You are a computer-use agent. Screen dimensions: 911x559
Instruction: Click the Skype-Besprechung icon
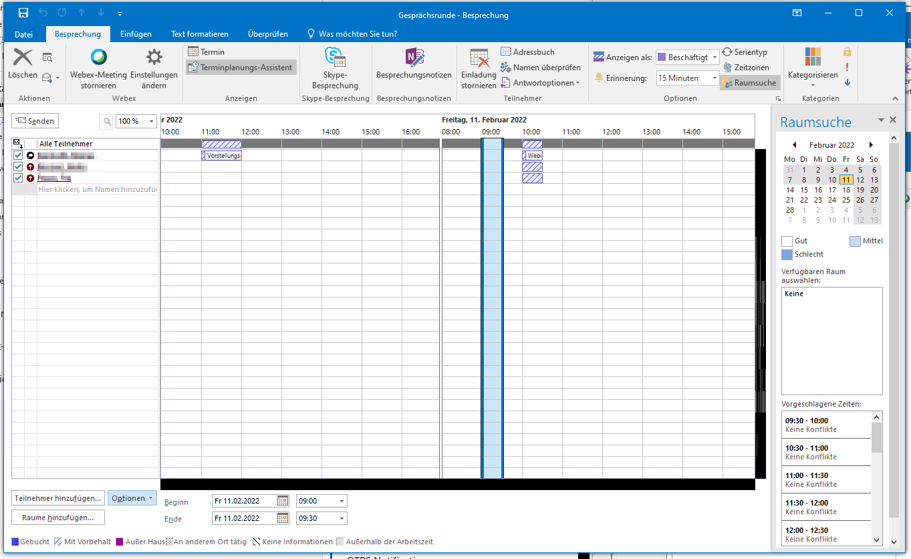[336, 58]
